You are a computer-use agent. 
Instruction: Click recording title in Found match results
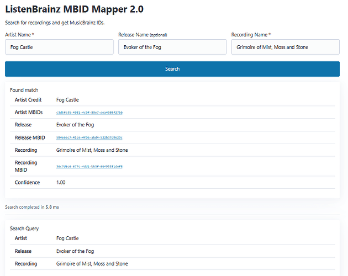[92, 150]
